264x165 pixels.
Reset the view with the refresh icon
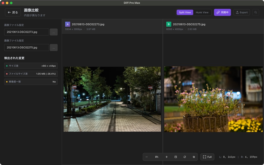[185, 157]
